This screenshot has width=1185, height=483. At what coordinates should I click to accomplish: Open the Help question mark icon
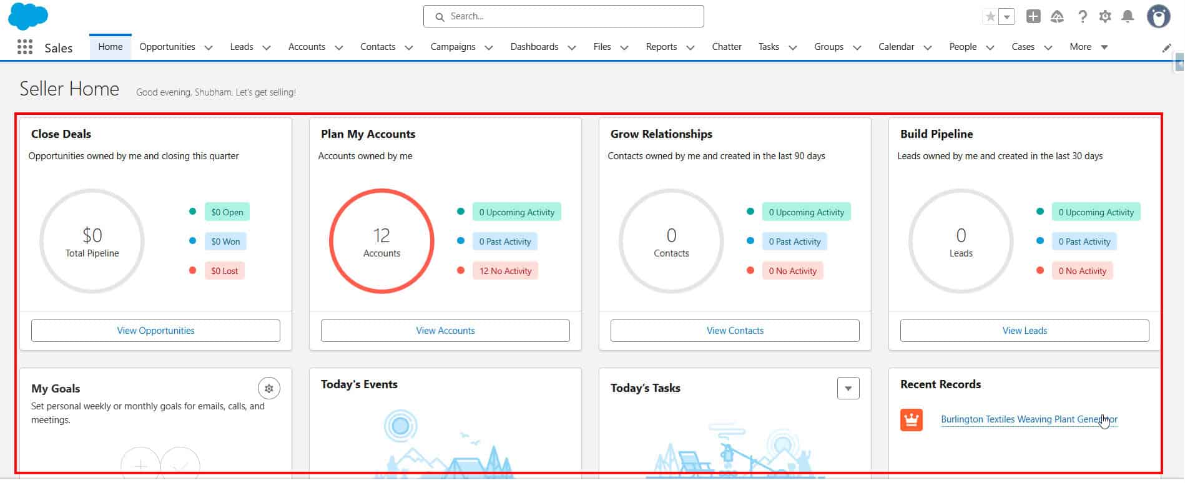tap(1083, 17)
